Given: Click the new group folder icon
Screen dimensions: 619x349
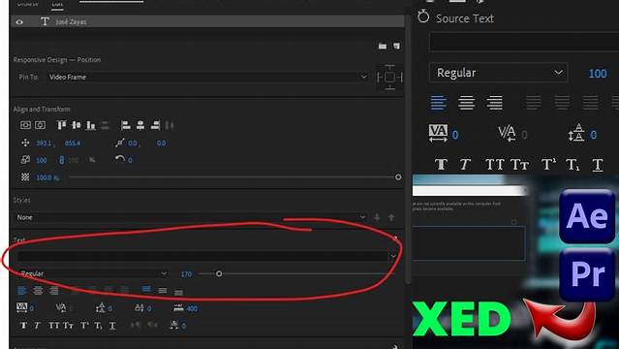Looking at the screenshot, I should pos(383,47).
